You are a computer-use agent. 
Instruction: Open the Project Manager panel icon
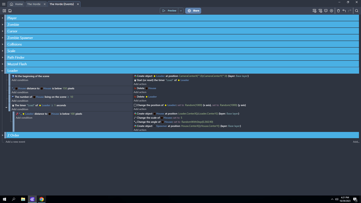[4, 11]
